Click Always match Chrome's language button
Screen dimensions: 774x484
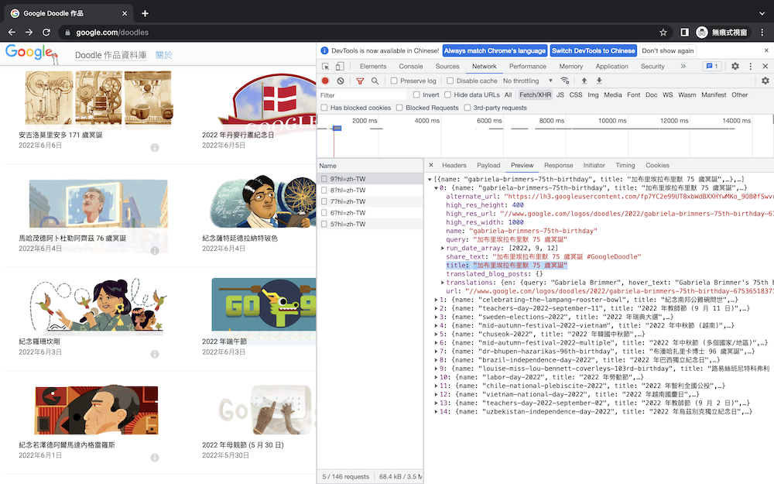(x=495, y=50)
